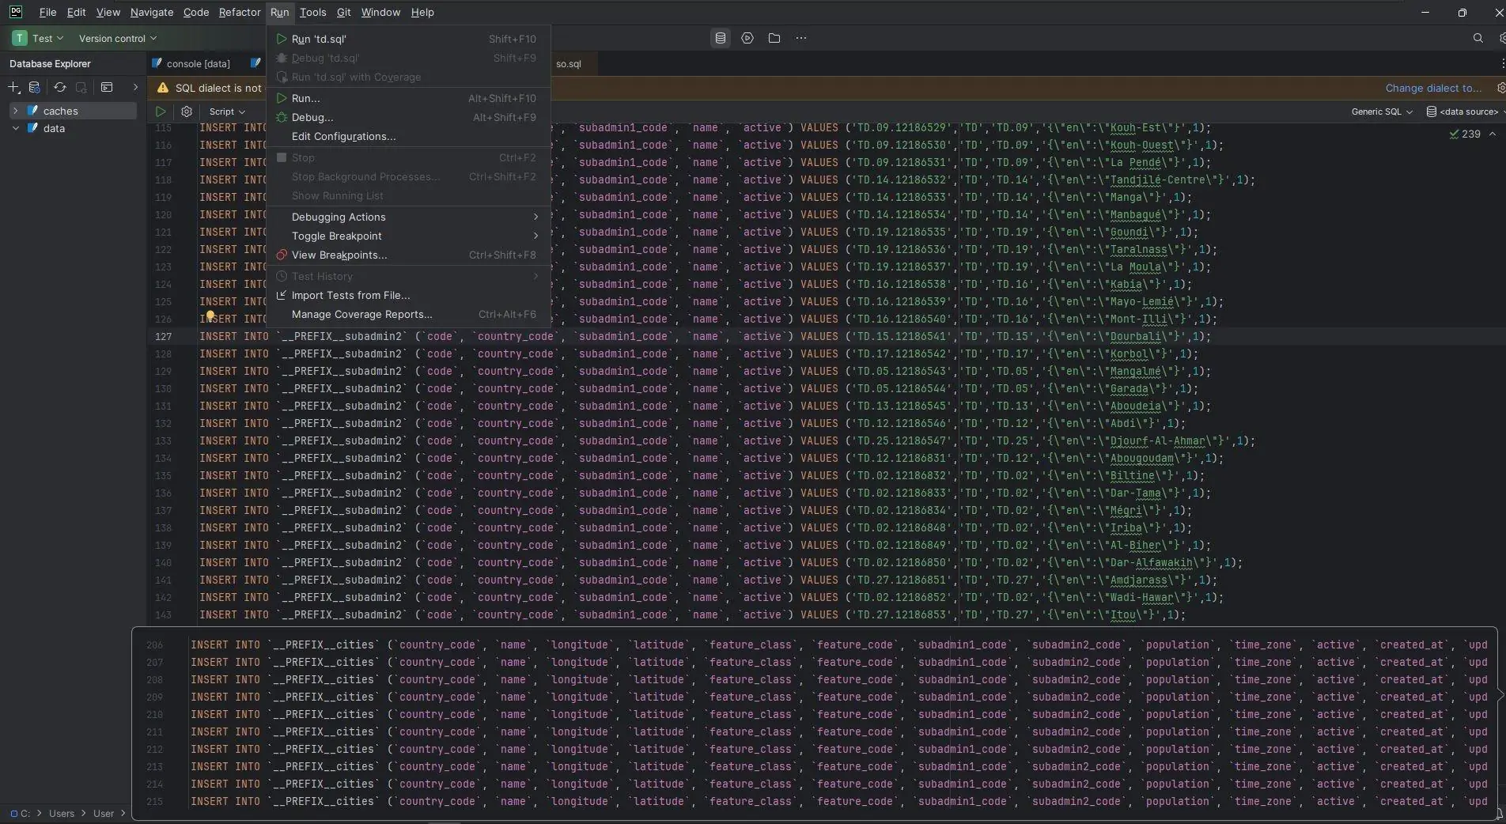This screenshot has width=1506, height=824.
Task: Open the Services tool window icon
Action: (747, 38)
